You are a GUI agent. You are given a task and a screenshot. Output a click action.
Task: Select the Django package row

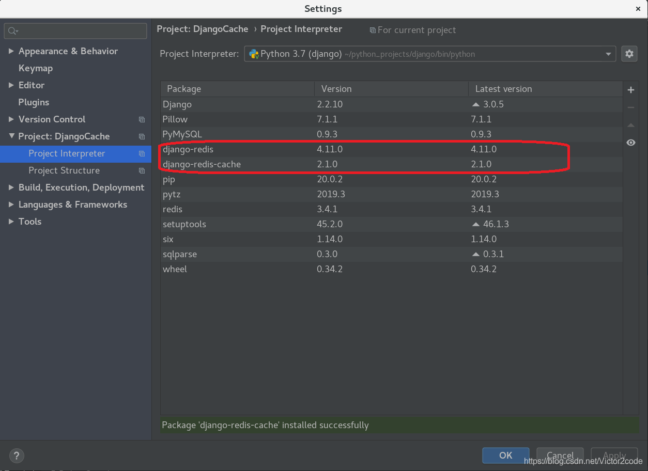391,104
